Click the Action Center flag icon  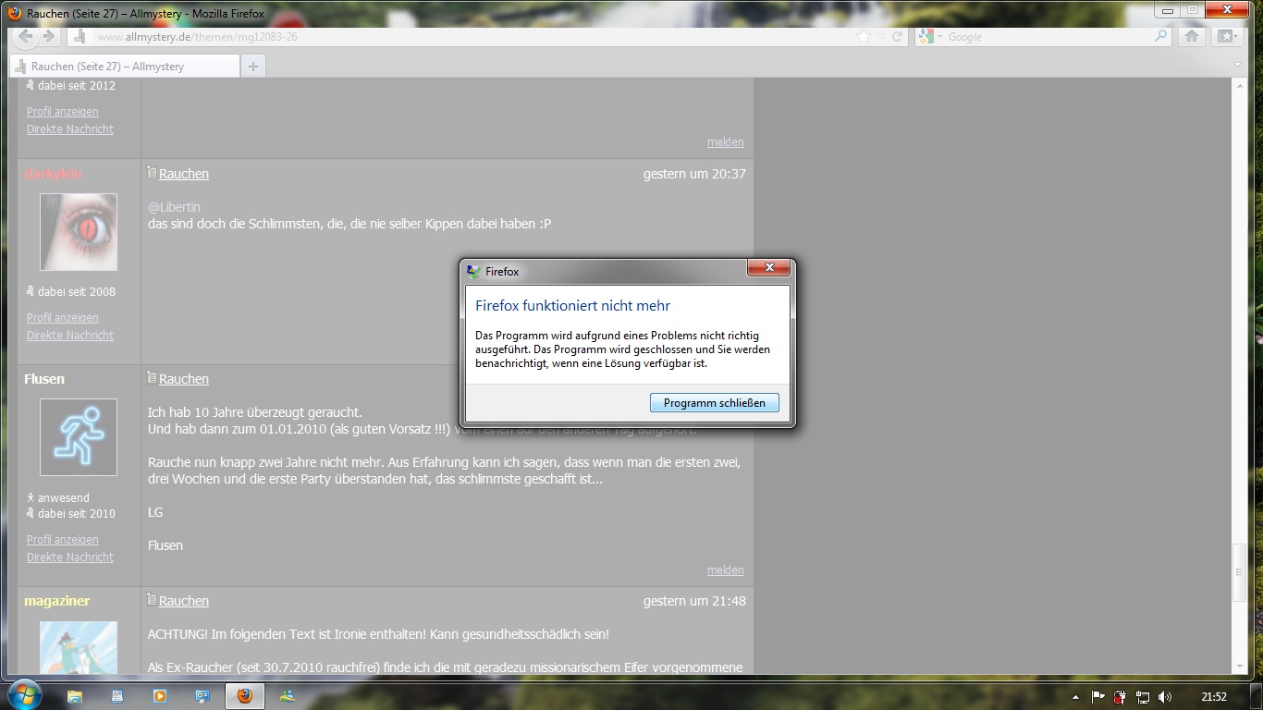click(1098, 697)
